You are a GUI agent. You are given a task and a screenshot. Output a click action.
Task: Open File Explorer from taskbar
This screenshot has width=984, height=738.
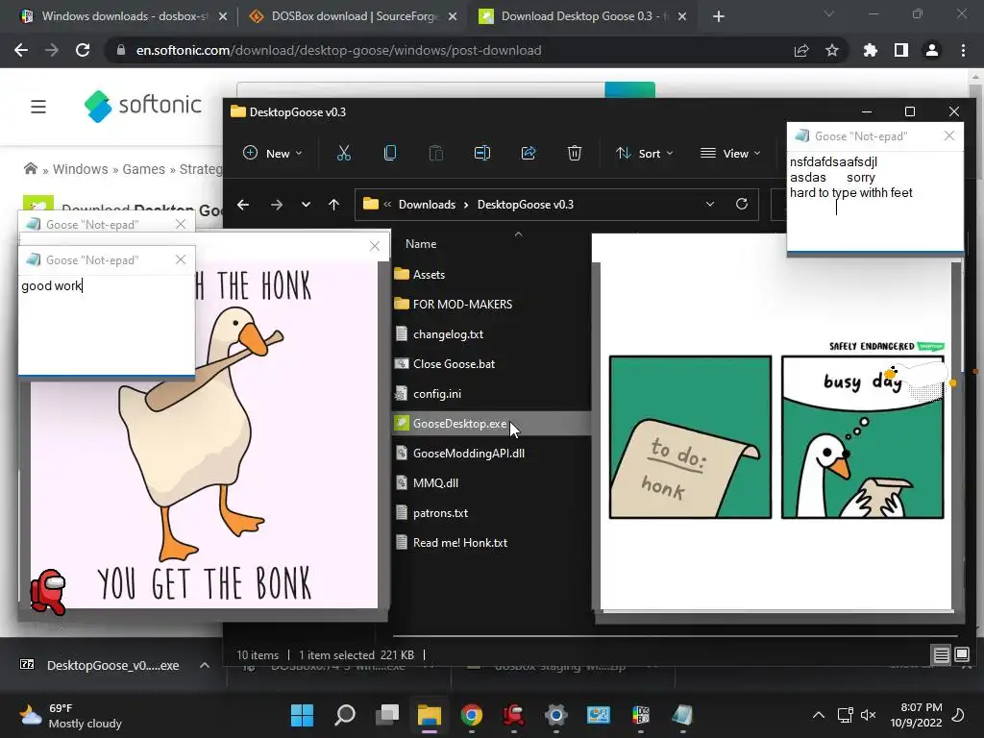click(430, 715)
